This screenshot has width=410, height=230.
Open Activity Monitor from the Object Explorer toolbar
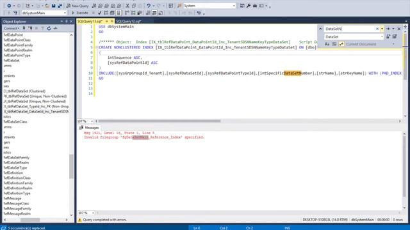coord(56,28)
